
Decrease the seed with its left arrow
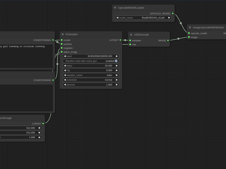click(x=65, y=56)
